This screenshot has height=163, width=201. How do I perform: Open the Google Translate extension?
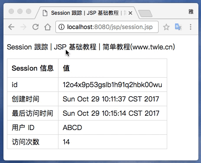click(x=178, y=27)
